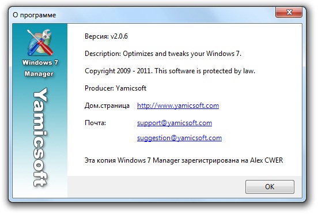Click the Windows 7 Manager screwdriver-wrench logo
The image size is (318, 214).
tap(40, 43)
